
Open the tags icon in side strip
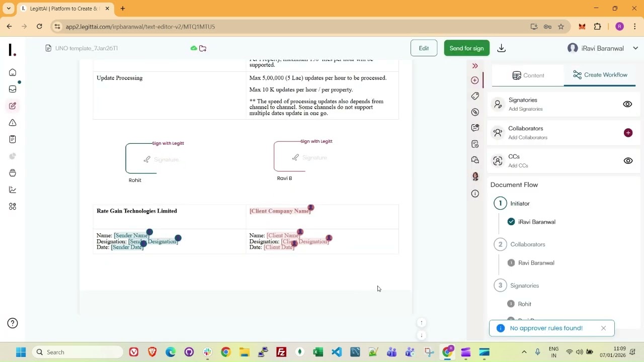tap(475, 96)
